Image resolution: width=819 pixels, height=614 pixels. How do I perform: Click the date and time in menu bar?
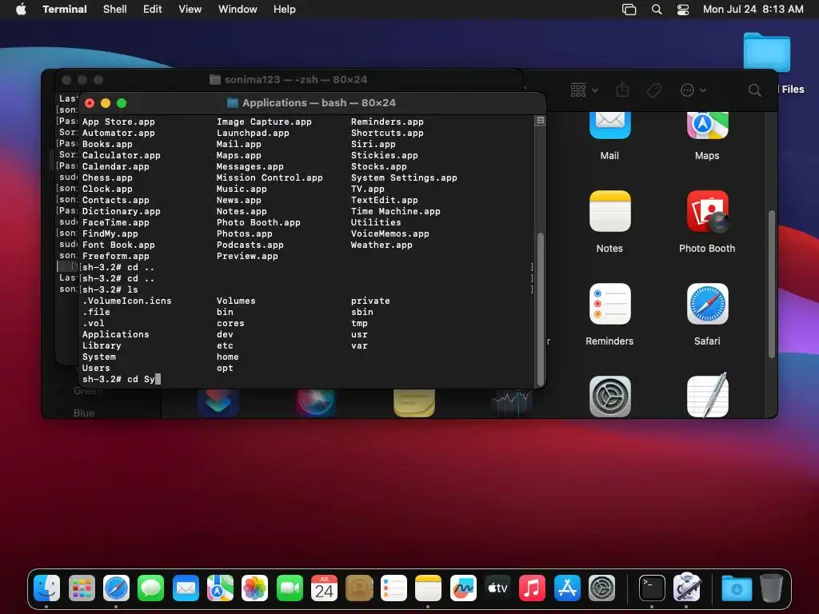click(x=753, y=9)
